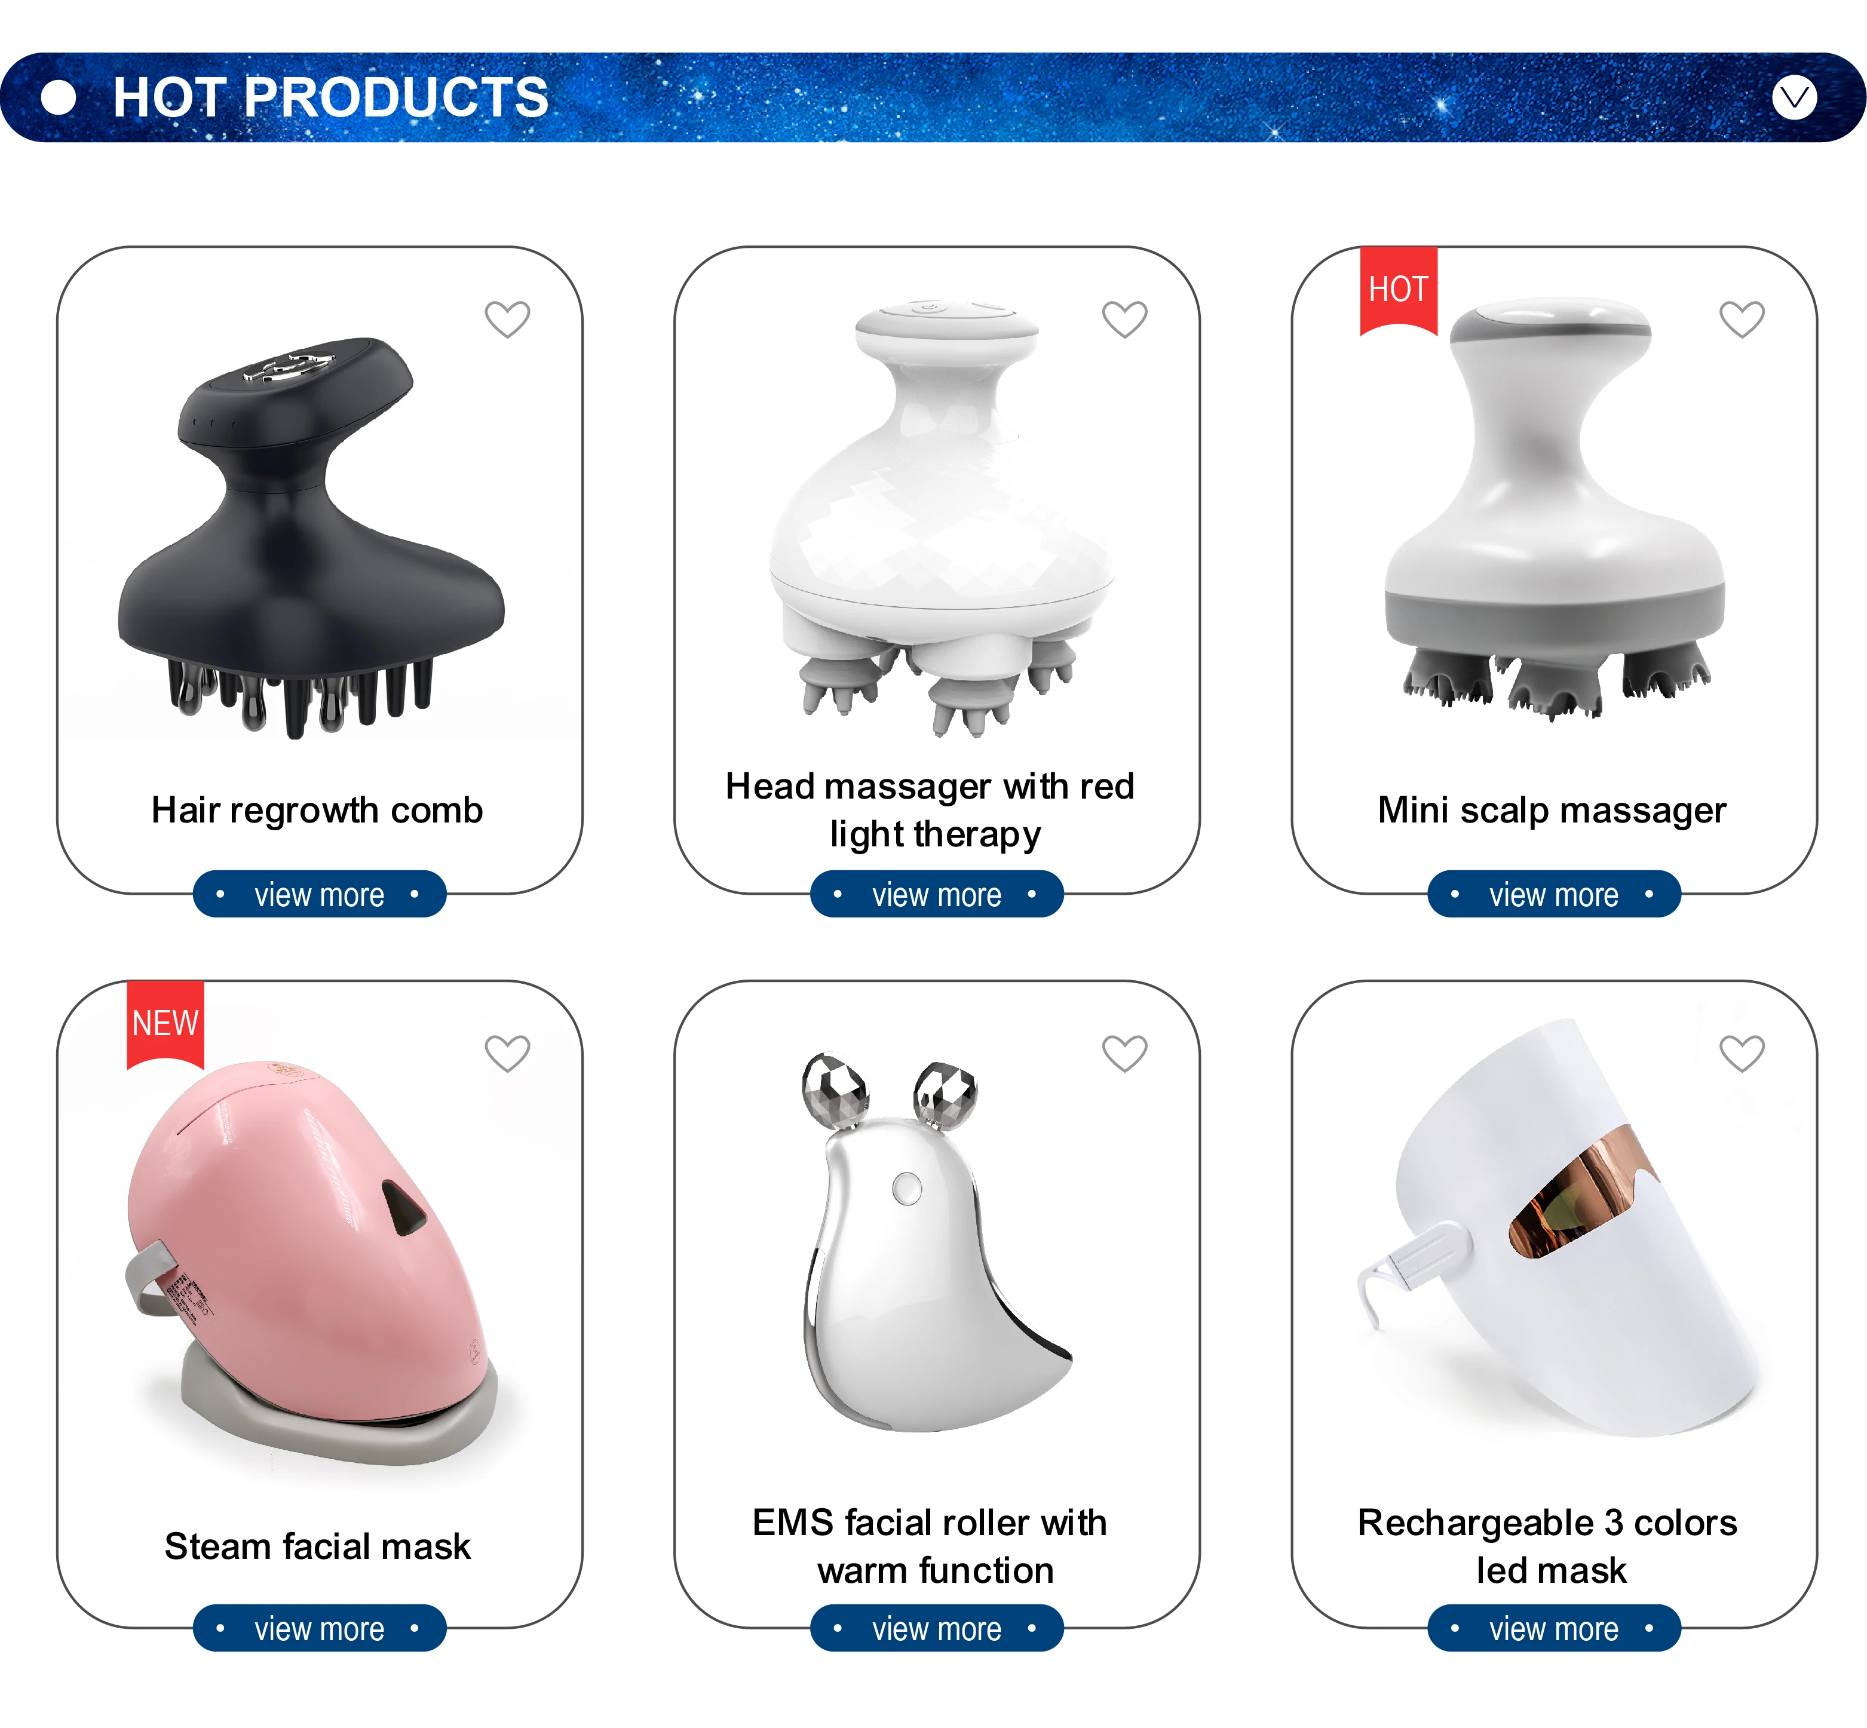Collapse Hot Products section with chevron circle

[1794, 97]
